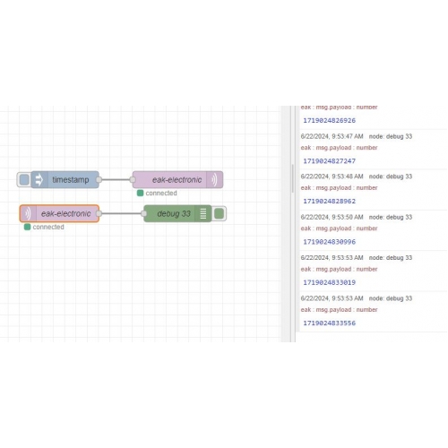The image size is (448, 448).
Task: Click the debug 33 list icon
Action: (x=203, y=213)
